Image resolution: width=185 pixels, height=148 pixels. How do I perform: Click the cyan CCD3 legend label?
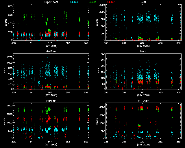(75, 2)
